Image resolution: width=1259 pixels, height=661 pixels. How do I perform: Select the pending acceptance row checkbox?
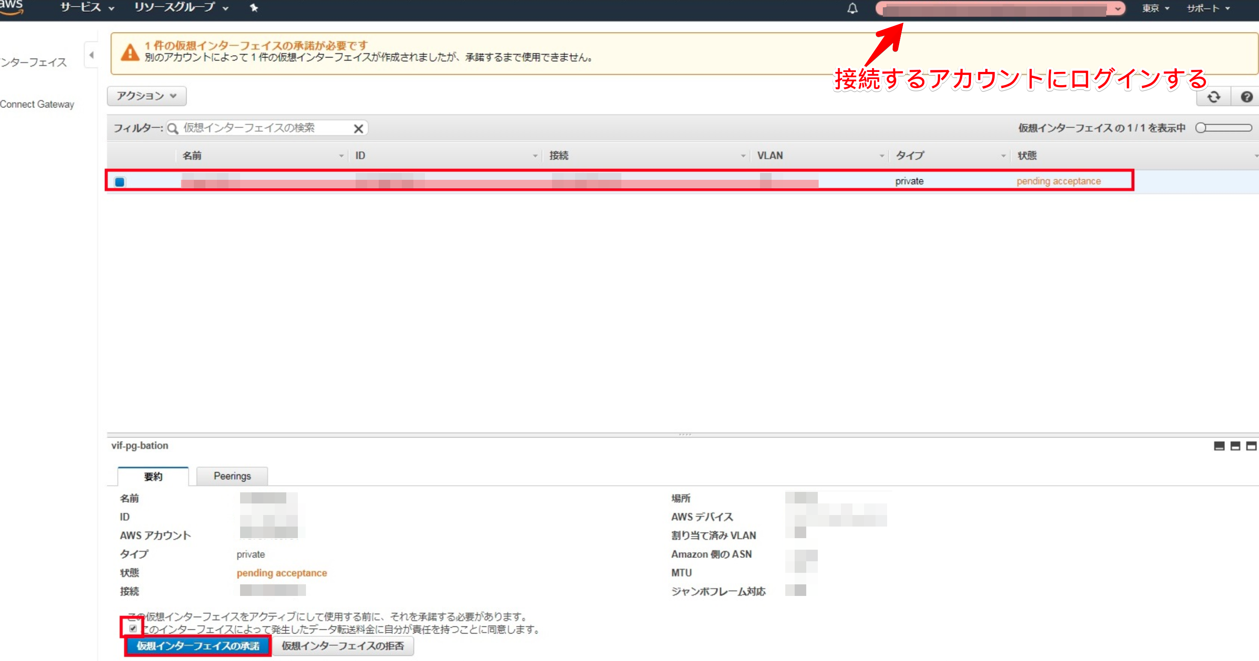[x=120, y=182]
